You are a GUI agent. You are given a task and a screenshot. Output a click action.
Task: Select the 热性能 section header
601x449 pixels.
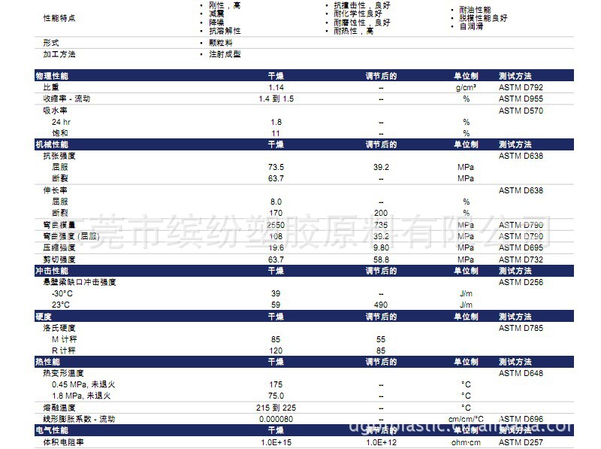[47, 362]
